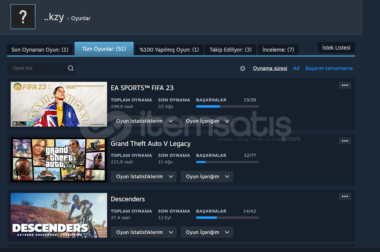Switch to Son Oynanan Oyun tab

click(40, 50)
